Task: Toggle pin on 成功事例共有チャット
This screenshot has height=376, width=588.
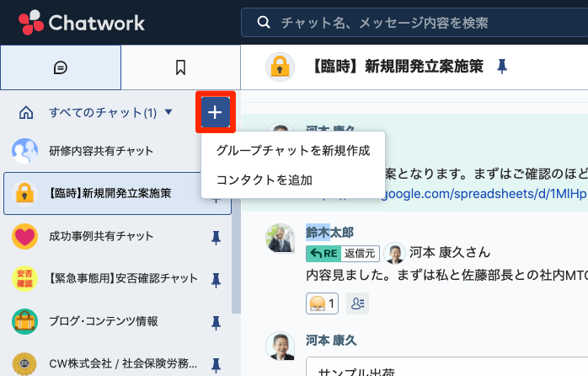Action: [x=216, y=236]
